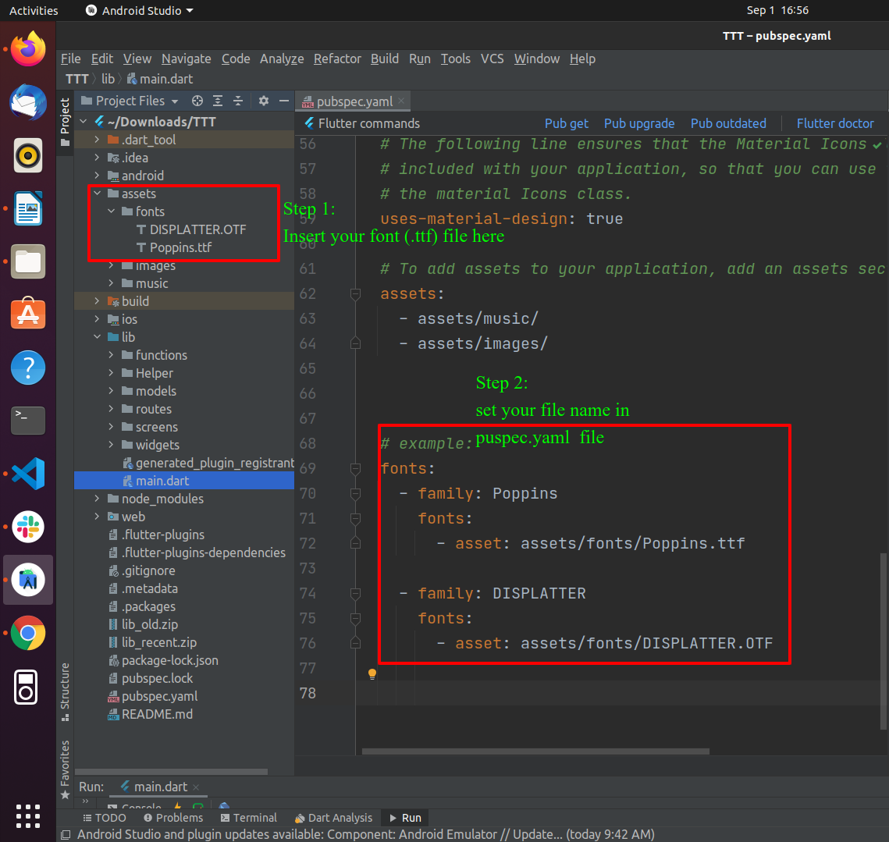
Task: Hide the Project panel with minus icon
Action: [284, 101]
